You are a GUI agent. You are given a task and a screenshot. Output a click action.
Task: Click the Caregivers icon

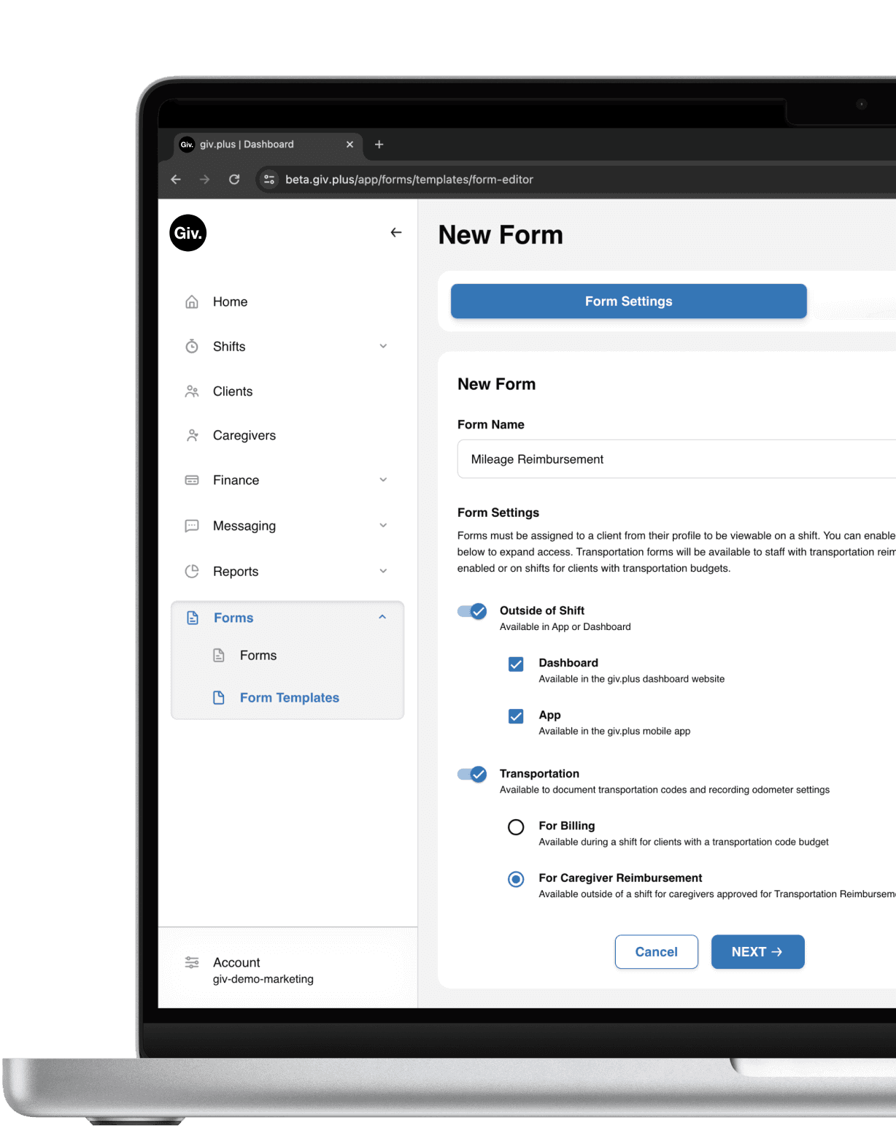191,435
